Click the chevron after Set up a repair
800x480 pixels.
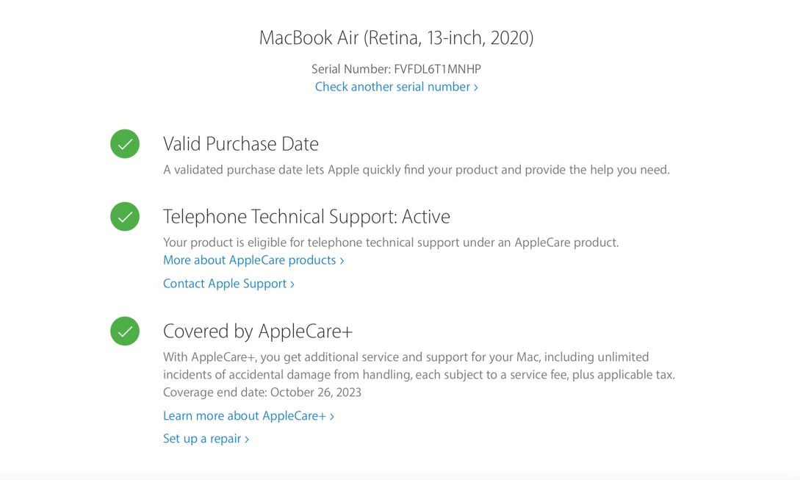[x=247, y=440]
